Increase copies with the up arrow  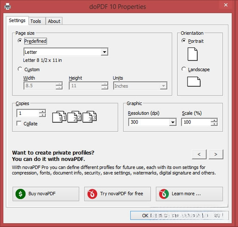[x=42, y=111]
